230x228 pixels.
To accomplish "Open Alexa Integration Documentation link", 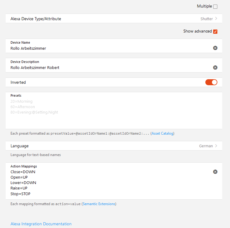I will tap(41, 224).
